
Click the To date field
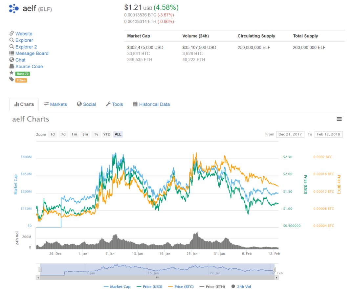[328, 134]
